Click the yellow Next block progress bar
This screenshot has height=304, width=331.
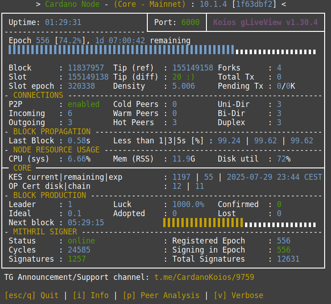pos(239,223)
